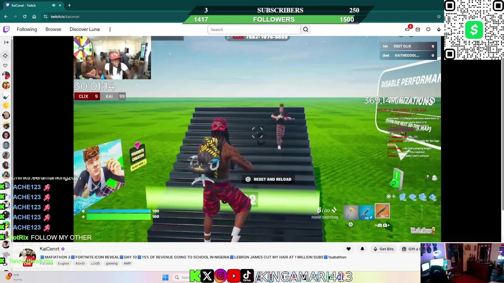Open the Whispers envelope icon
504x283 pixels.
(418, 29)
